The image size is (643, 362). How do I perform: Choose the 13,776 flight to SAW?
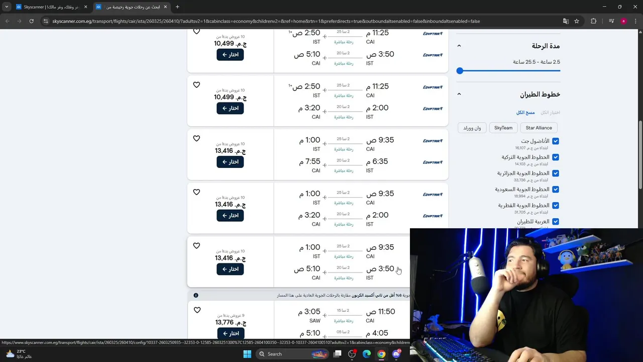tap(230, 333)
